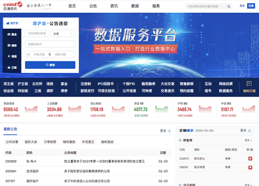This screenshot has height=186, width=259.
Task: Open 创业板 link
Action: point(8,91)
